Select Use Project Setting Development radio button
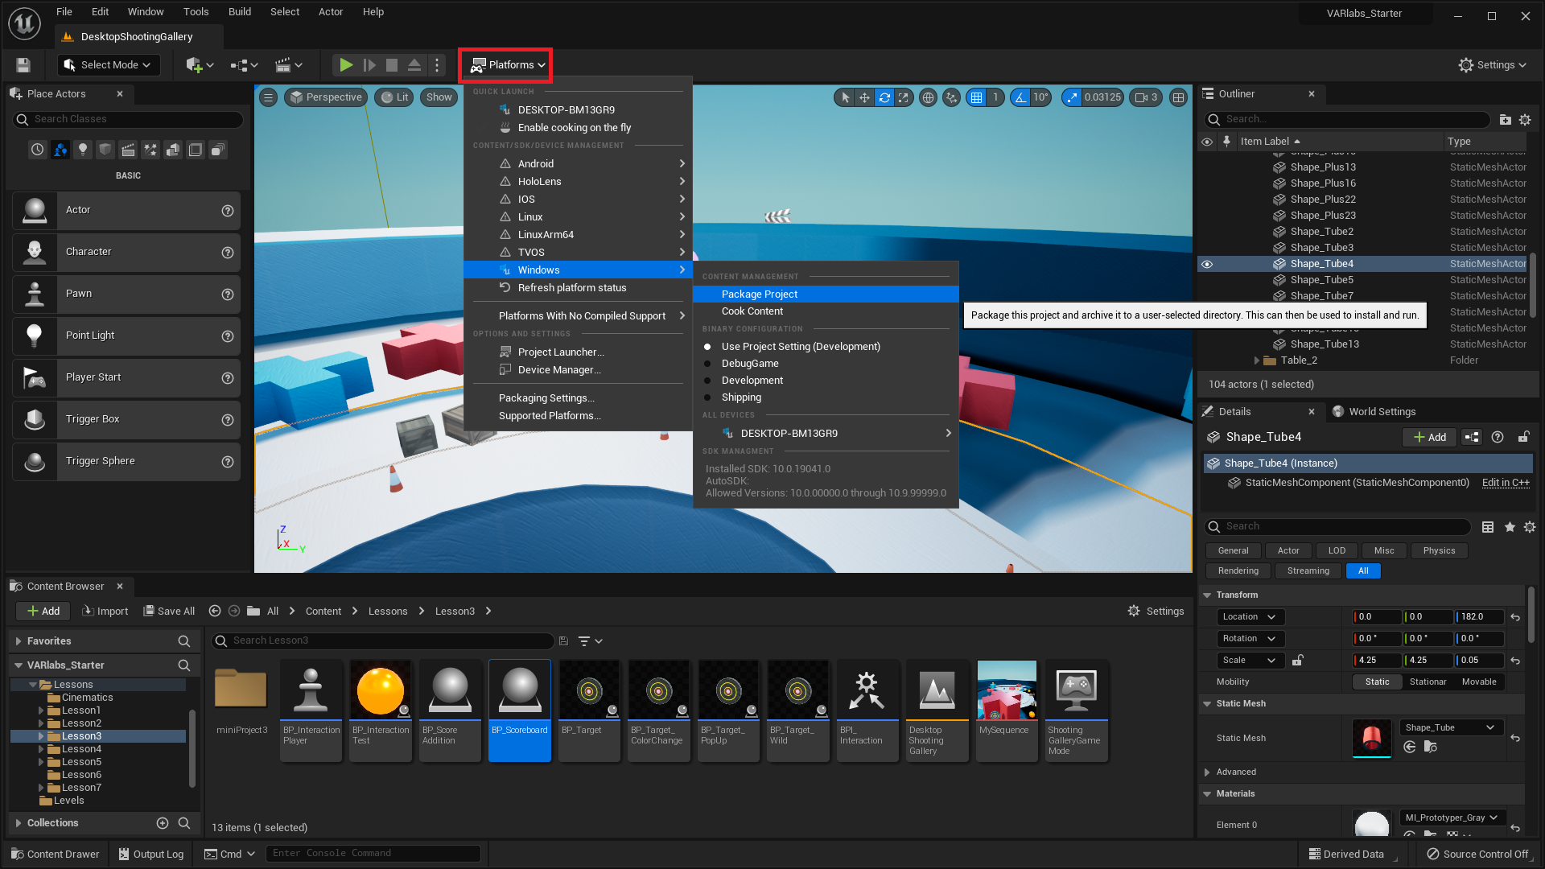 tap(708, 345)
